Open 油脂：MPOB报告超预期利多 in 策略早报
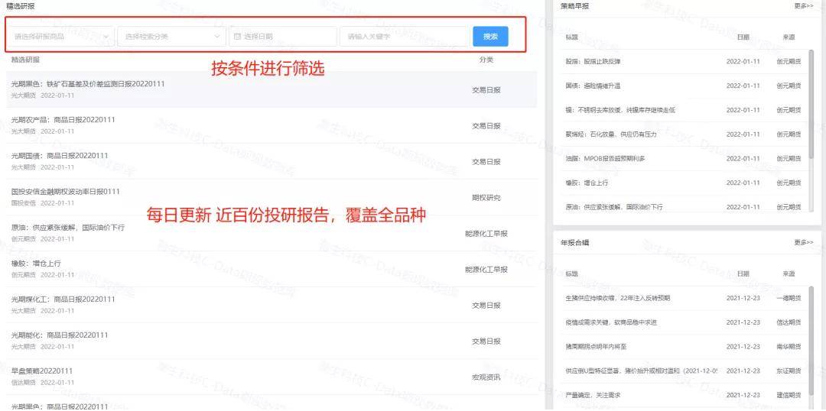 tap(605, 158)
